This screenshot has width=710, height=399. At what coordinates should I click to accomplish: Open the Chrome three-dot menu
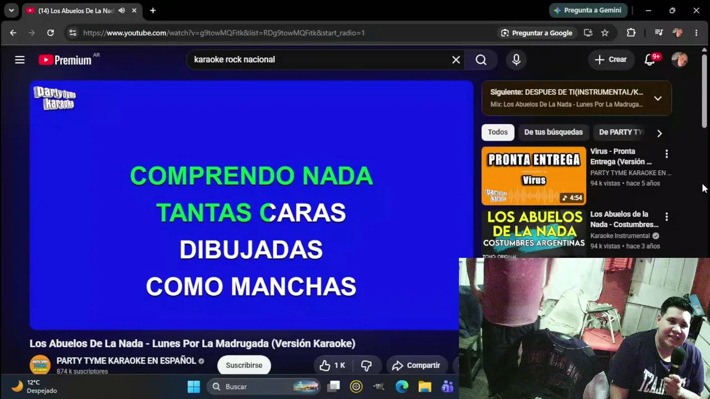coord(696,33)
